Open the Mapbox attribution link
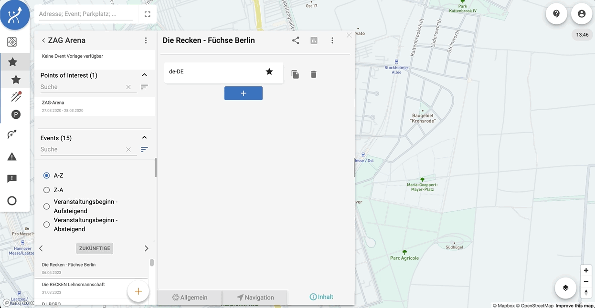 pyautogui.click(x=504, y=306)
